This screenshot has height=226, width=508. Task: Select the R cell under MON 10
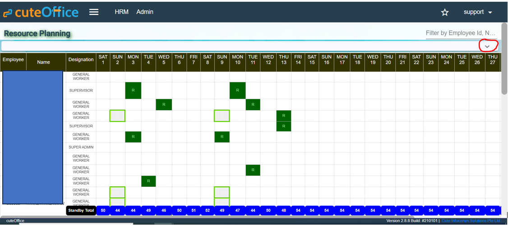(x=238, y=90)
